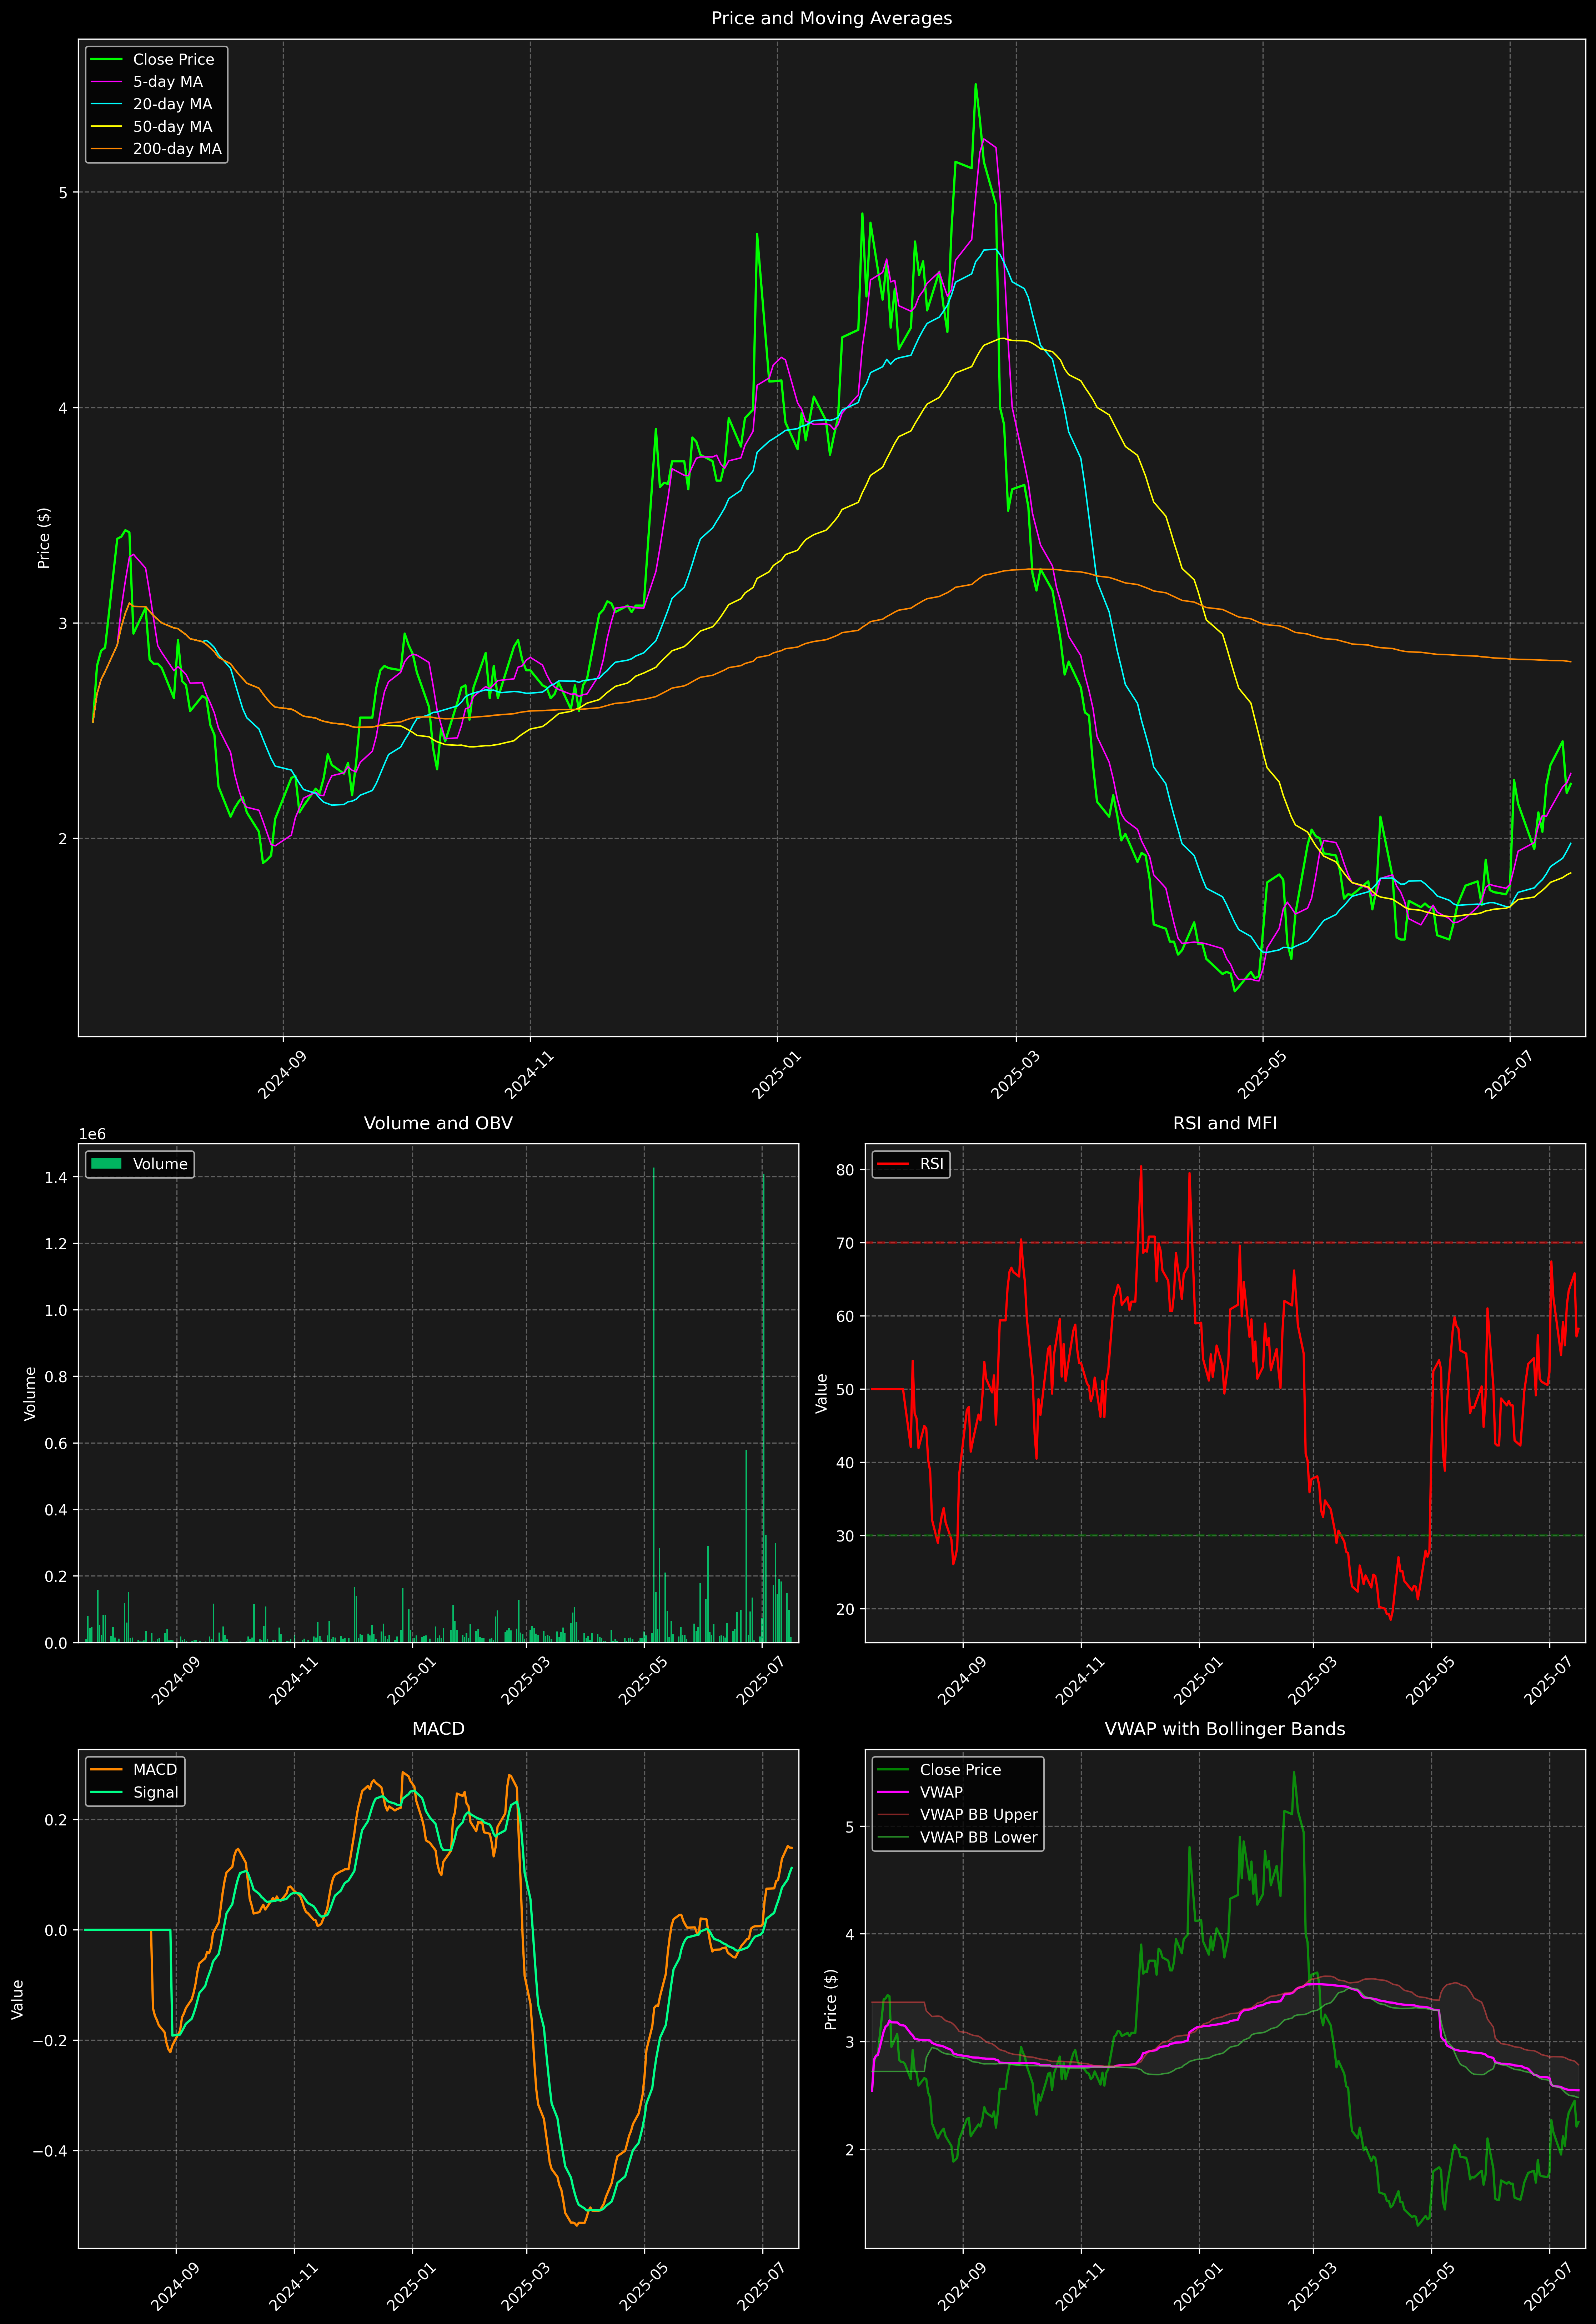
Task: Select the 'VWAP BB Lower' legend entry
Action: pyautogui.click(x=979, y=1837)
